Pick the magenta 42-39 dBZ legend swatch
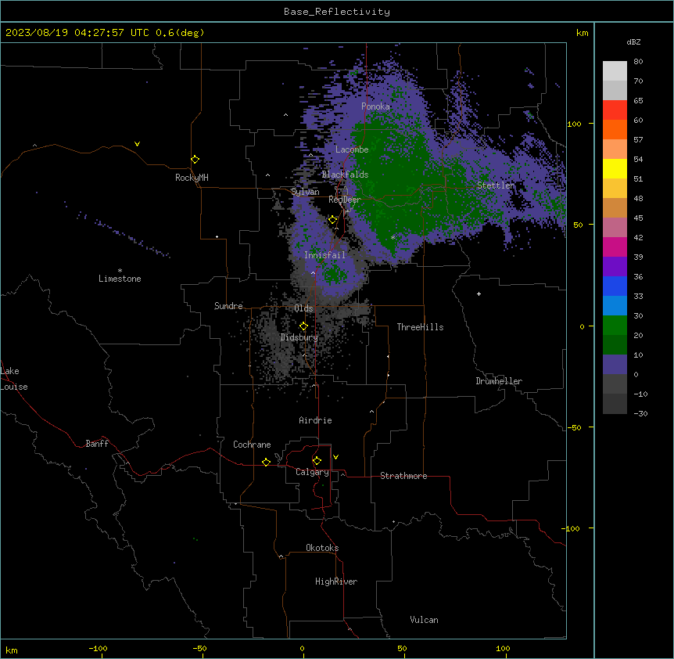 [x=615, y=247]
